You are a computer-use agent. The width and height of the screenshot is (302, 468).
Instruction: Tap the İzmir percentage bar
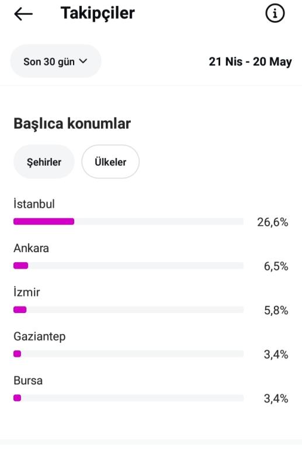(129, 310)
